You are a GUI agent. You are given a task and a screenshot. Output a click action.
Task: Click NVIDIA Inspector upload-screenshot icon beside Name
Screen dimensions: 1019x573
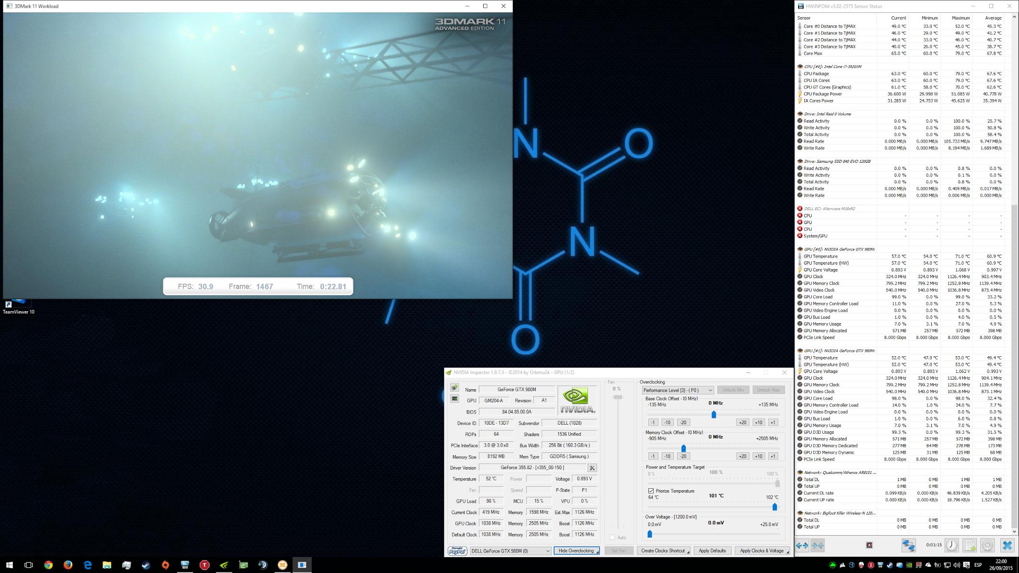click(454, 388)
